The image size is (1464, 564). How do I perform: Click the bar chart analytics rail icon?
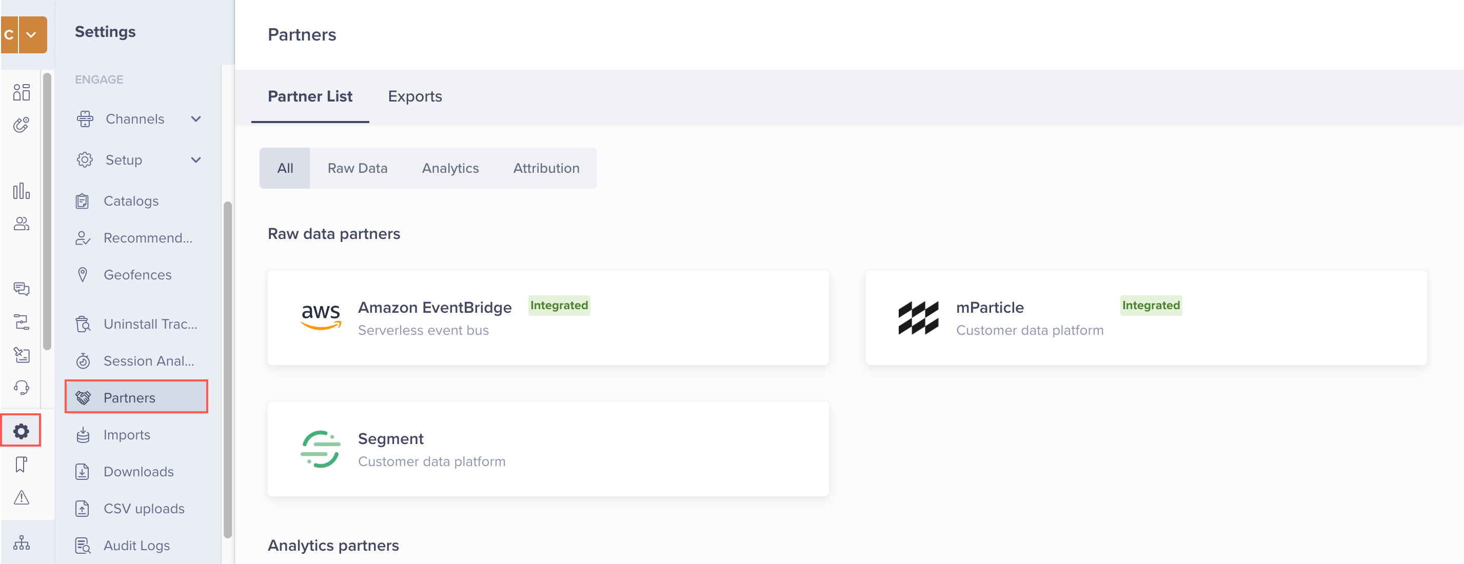[21, 191]
